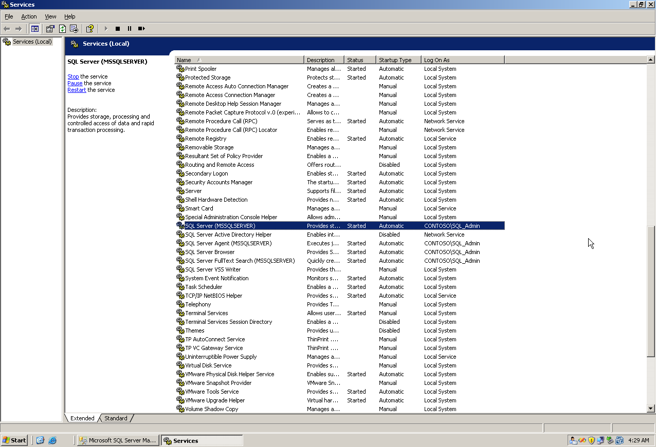Click the Back arrow toolbar icon
This screenshot has width=656, height=447.
pyautogui.click(x=7, y=29)
